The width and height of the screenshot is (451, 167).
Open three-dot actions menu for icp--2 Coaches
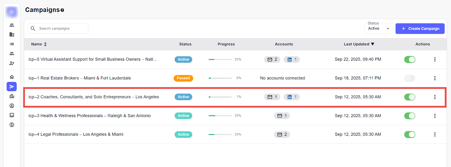pos(435,97)
